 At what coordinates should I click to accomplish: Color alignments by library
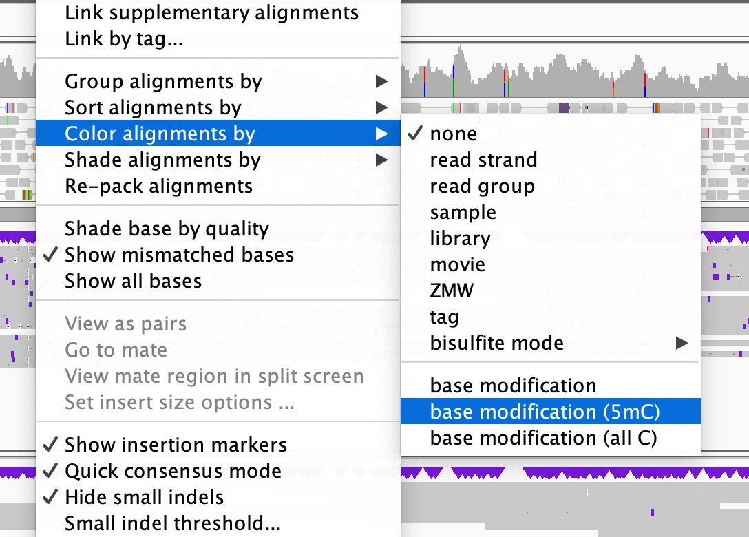click(460, 238)
